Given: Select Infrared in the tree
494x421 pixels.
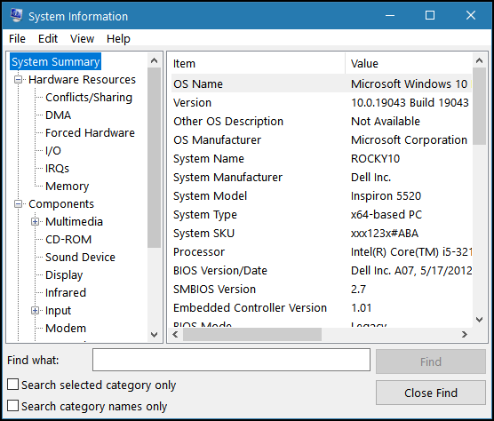Looking at the screenshot, I should [66, 293].
